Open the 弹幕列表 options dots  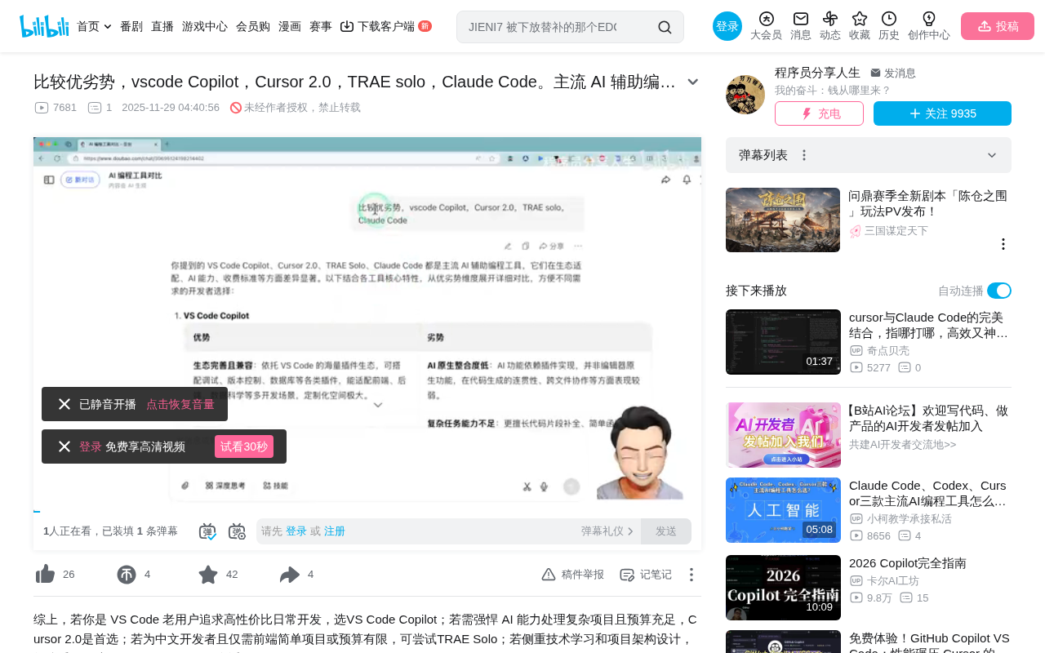click(x=804, y=155)
